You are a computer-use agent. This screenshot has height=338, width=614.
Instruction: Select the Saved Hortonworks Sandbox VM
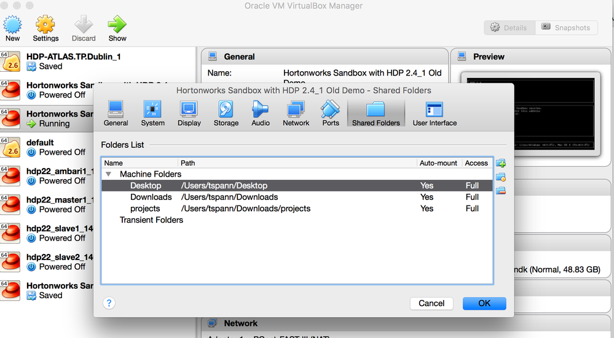point(47,290)
